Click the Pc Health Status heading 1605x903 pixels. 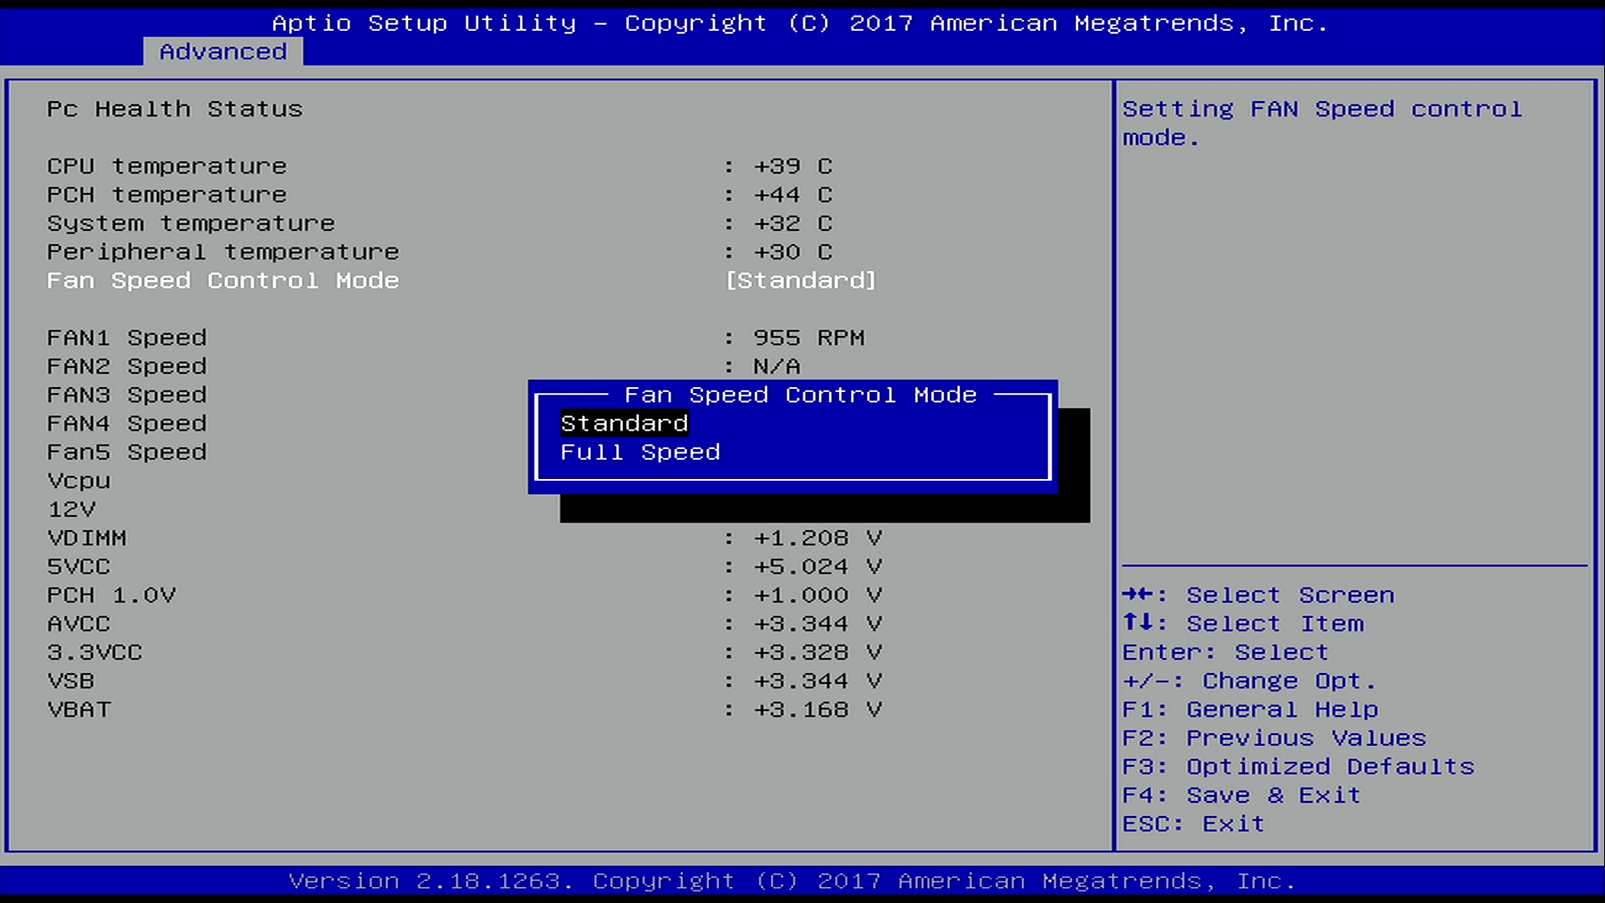(174, 110)
